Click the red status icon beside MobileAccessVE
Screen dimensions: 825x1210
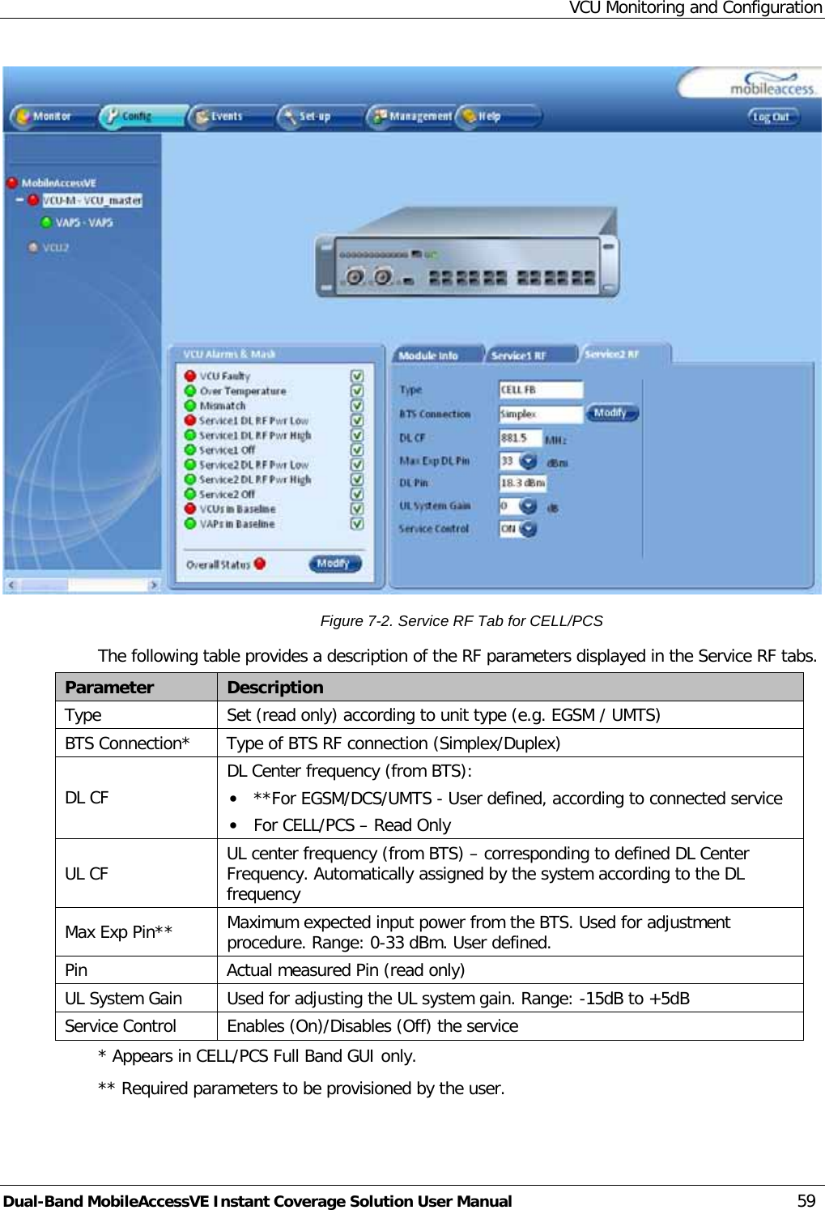[x=12, y=182]
